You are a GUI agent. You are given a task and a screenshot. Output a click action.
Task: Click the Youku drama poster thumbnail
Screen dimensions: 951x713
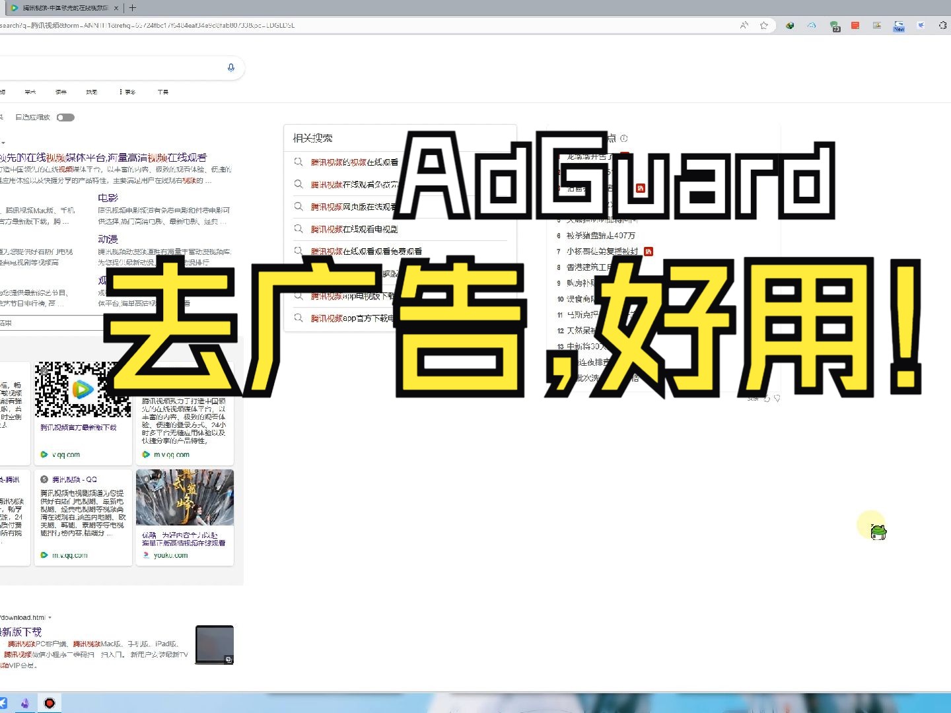(x=185, y=497)
